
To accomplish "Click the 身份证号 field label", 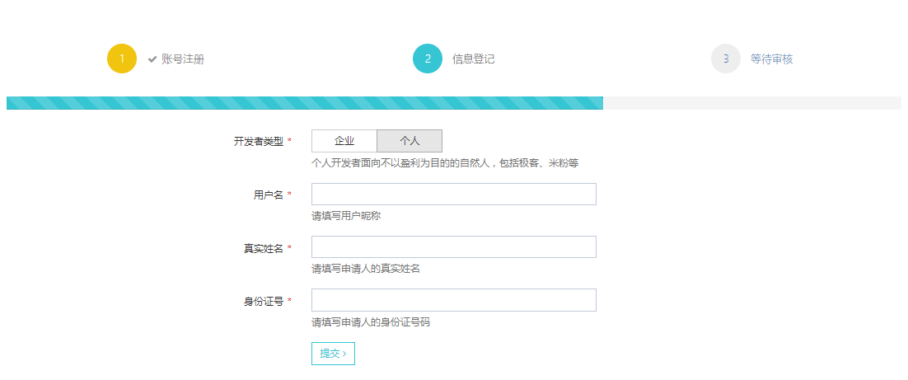I will [x=264, y=301].
